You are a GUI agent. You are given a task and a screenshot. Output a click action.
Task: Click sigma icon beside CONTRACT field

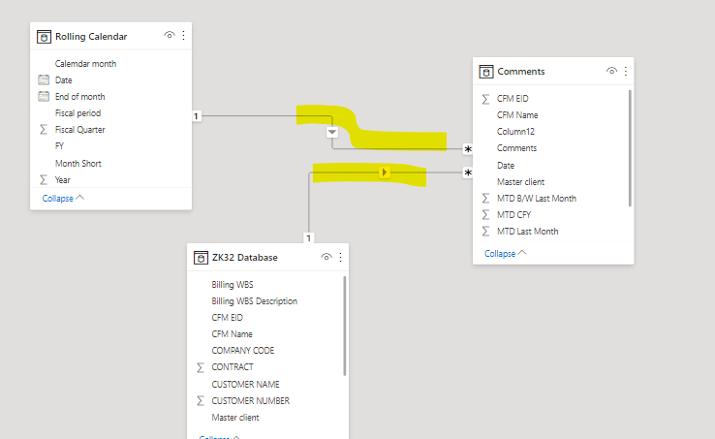coord(201,367)
